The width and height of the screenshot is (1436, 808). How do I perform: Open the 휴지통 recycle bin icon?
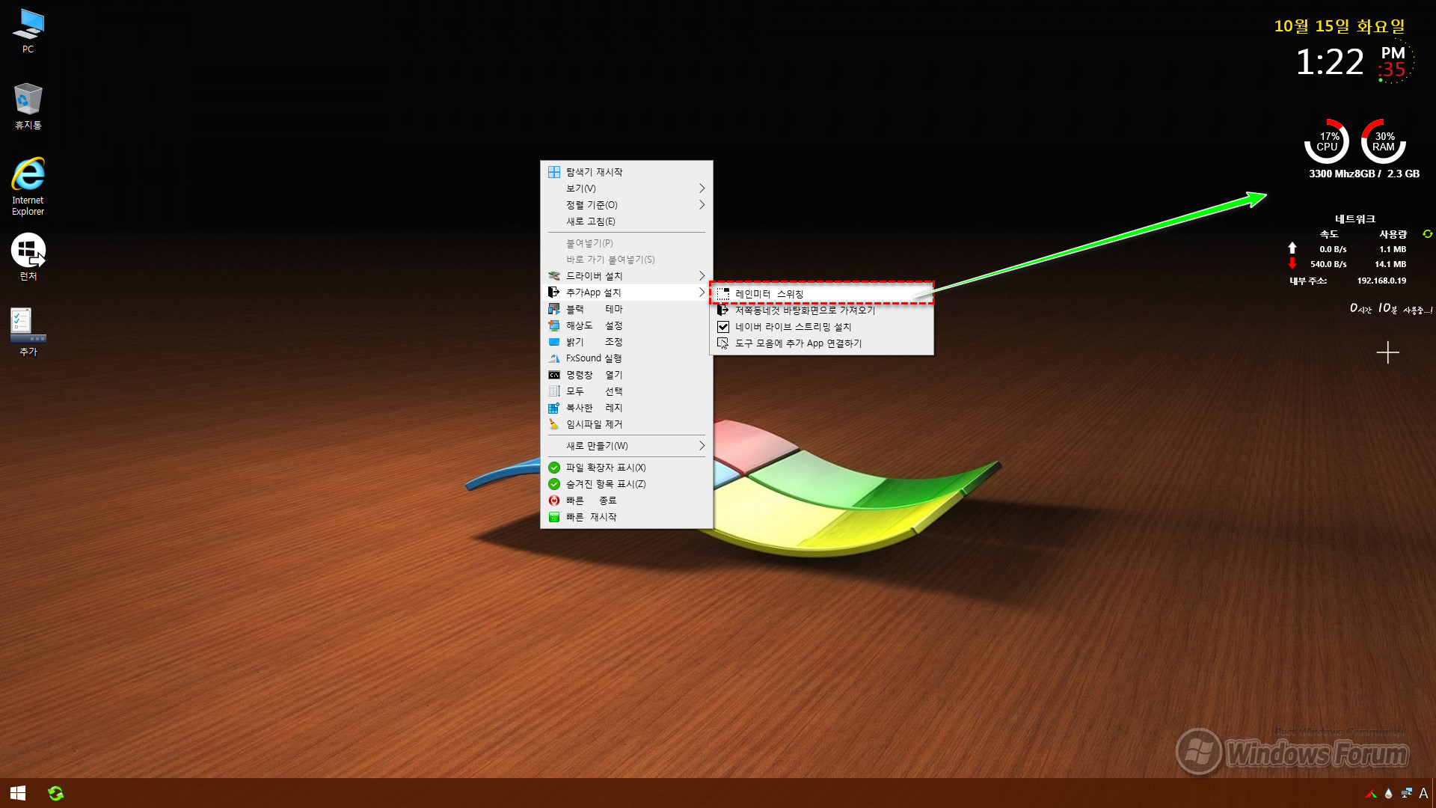pos(28,105)
